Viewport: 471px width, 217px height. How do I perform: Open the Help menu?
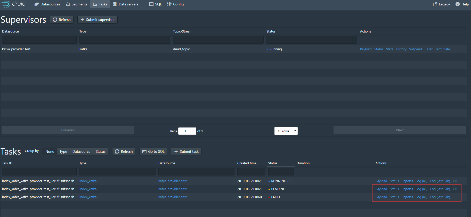tap(462, 4)
